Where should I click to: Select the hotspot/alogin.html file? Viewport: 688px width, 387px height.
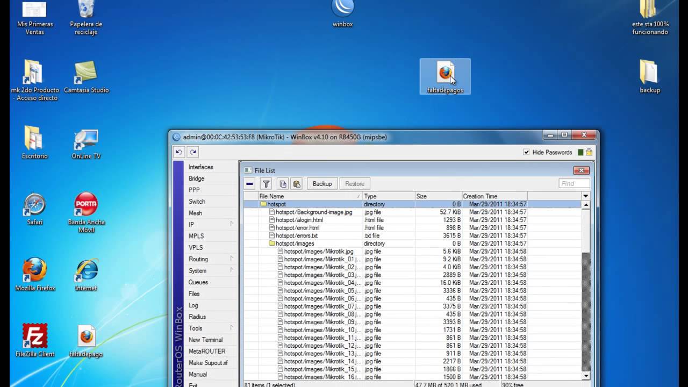[x=412, y=220]
